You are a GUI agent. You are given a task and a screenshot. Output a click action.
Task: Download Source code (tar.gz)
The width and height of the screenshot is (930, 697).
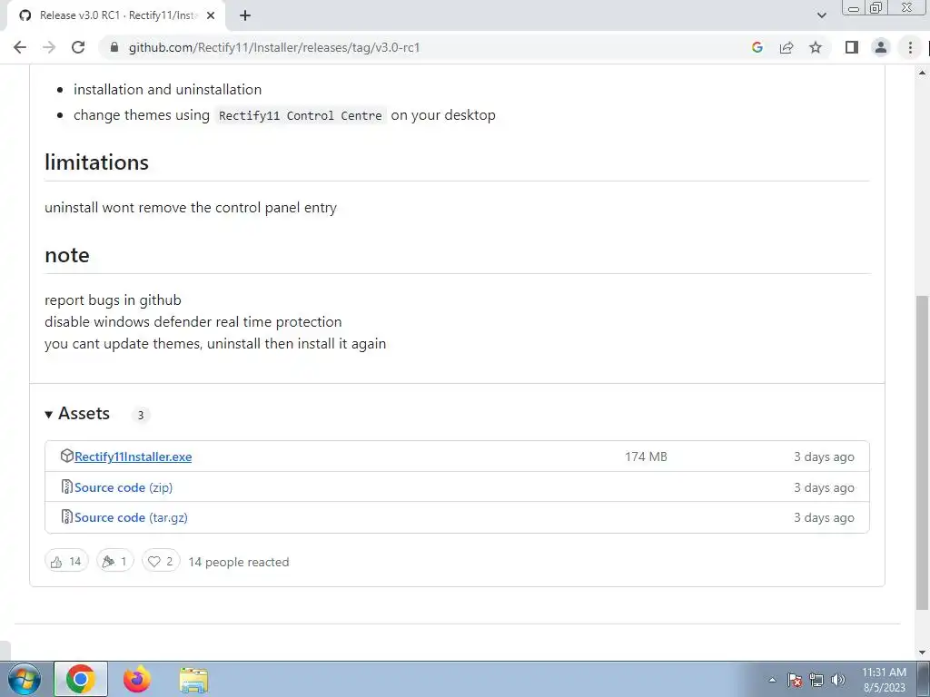[x=131, y=517]
